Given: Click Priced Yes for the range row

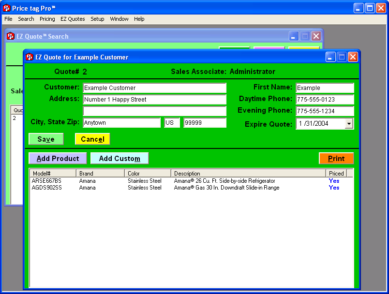Looking at the screenshot, I should pyautogui.click(x=334, y=188).
